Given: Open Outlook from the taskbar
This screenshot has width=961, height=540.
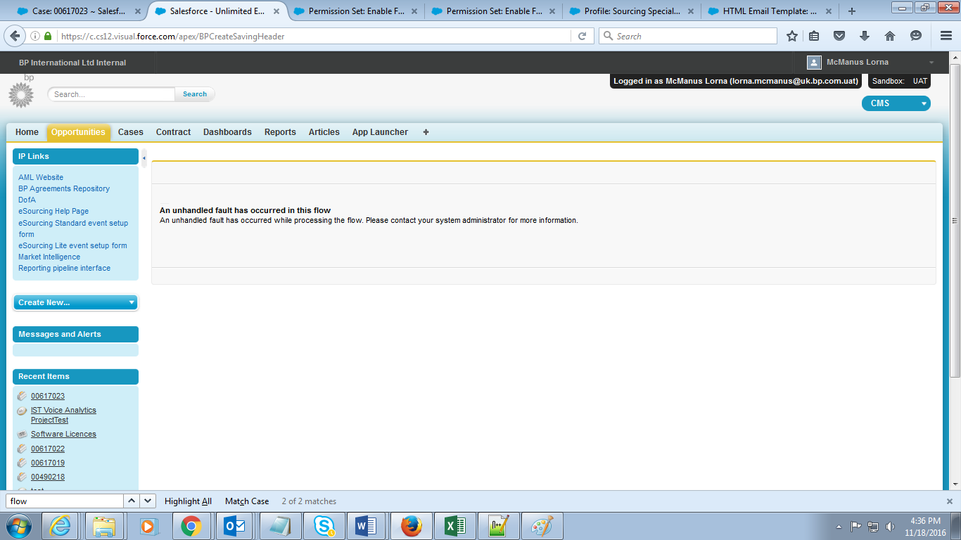Looking at the screenshot, I should point(234,526).
